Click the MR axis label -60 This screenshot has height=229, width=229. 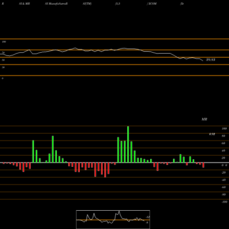click(x=224, y=187)
